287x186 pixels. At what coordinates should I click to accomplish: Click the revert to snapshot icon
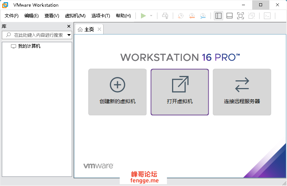(x=192, y=16)
